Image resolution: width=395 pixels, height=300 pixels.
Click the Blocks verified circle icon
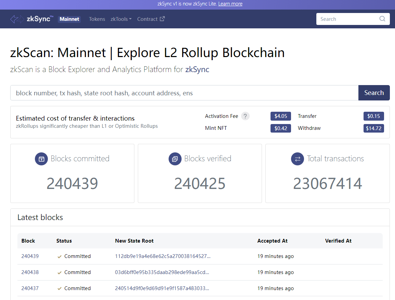(x=175, y=159)
